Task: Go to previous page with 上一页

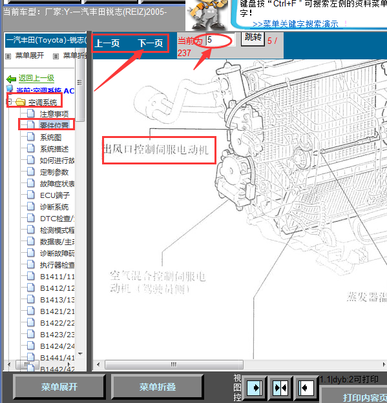Action: [107, 43]
